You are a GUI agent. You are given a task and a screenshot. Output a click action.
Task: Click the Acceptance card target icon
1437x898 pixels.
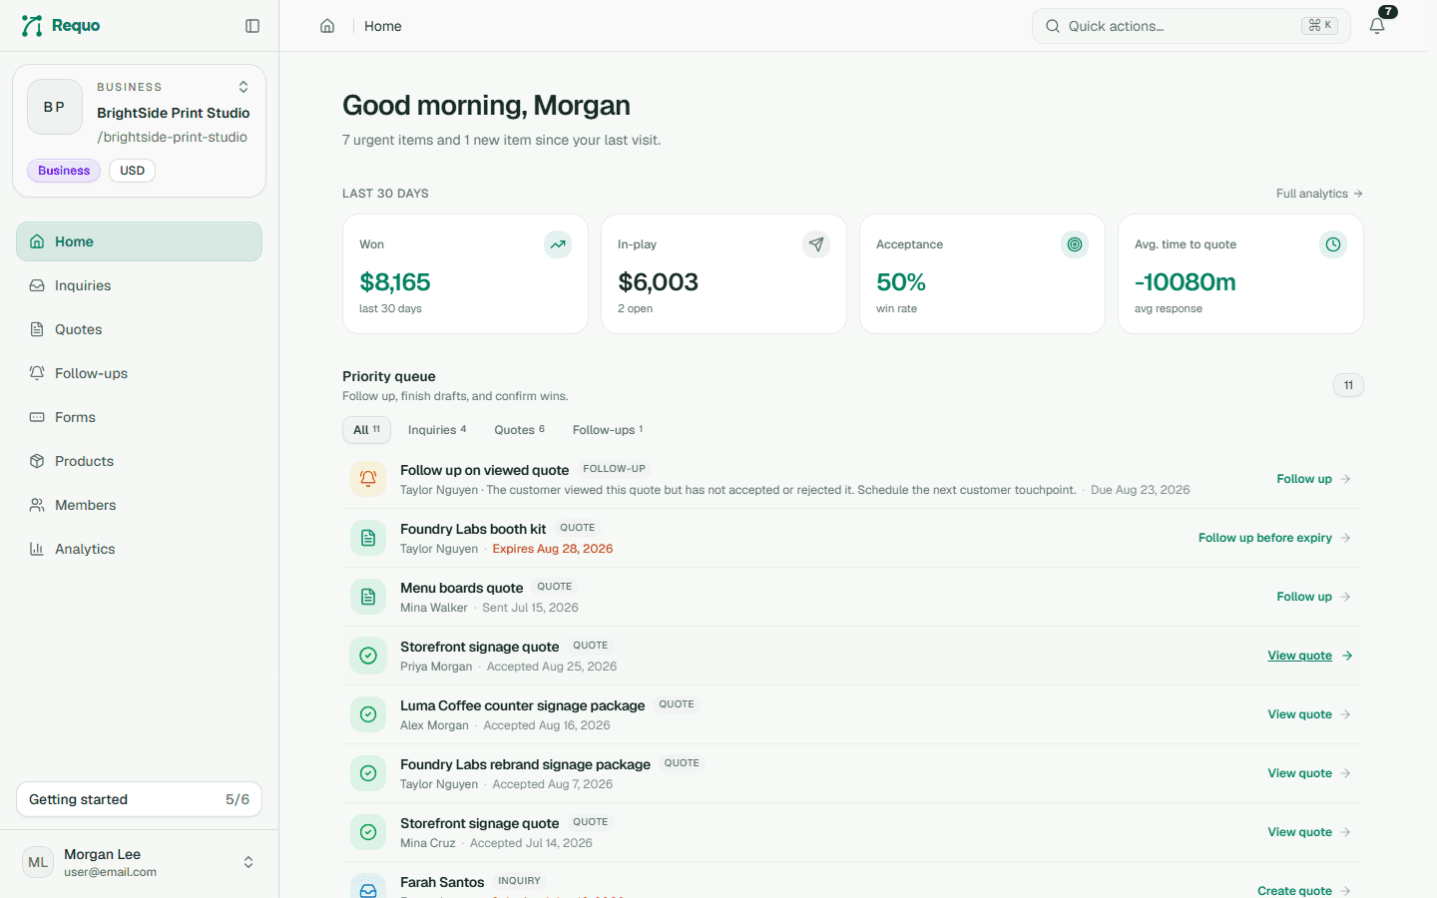pos(1075,244)
